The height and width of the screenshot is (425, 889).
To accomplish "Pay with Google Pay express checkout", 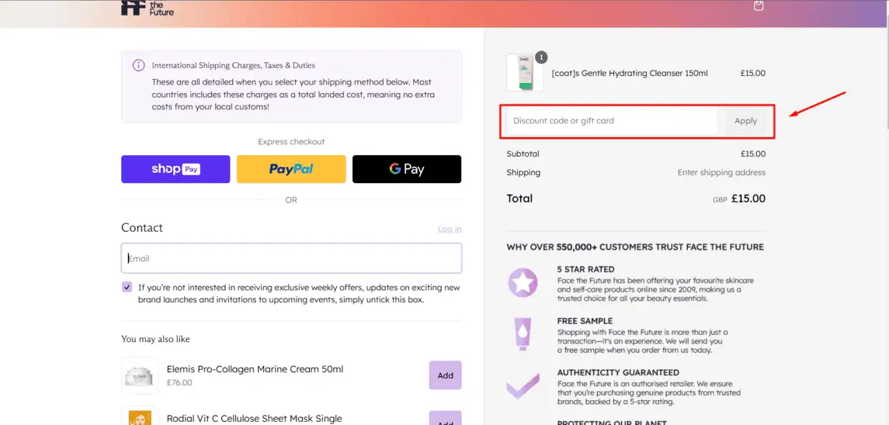I will pos(407,169).
